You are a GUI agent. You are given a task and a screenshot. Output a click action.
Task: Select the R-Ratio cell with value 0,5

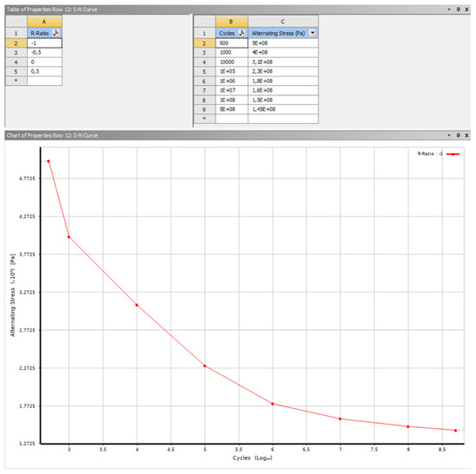click(45, 71)
